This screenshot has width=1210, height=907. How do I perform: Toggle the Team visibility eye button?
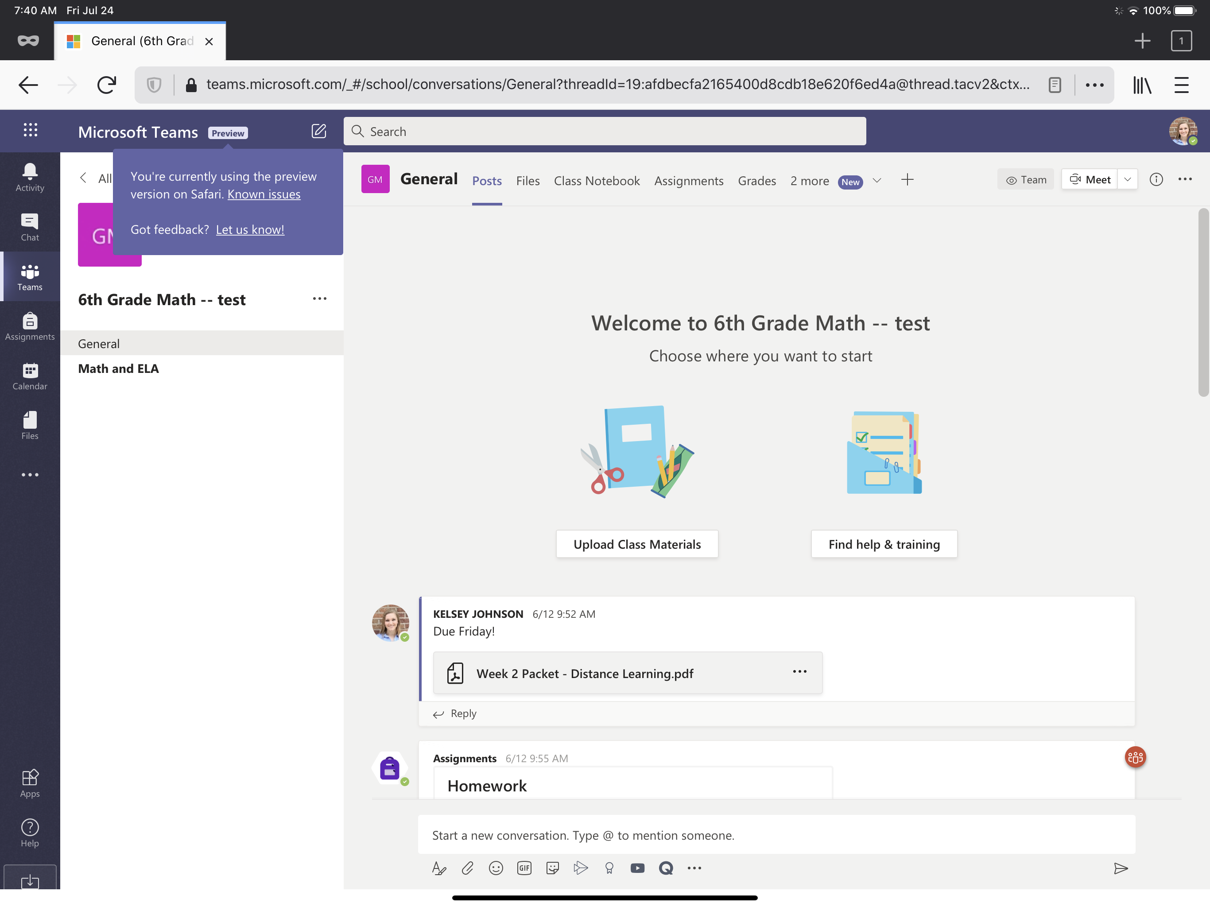(1026, 179)
